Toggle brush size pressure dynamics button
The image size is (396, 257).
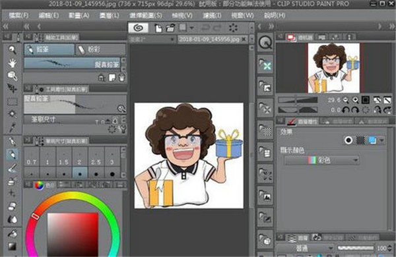115,121
